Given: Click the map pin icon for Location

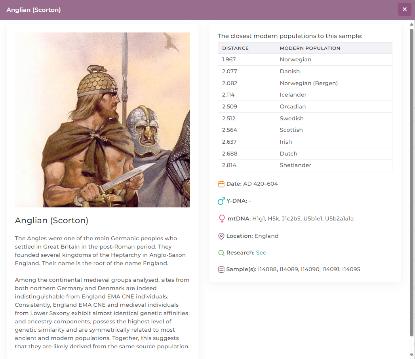Looking at the screenshot, I should 221,236.
